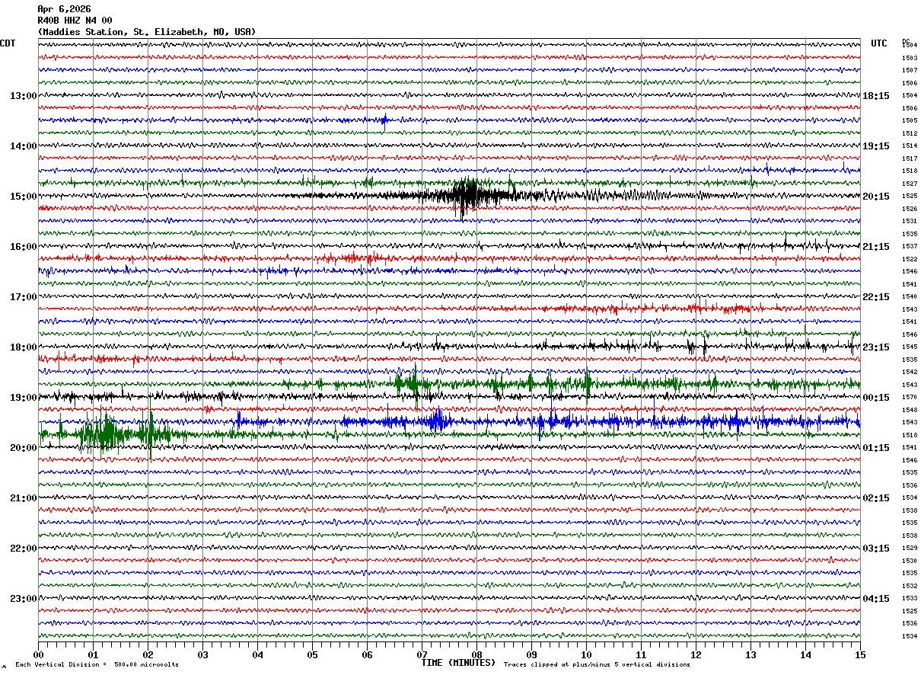Select the 15 minute tick label

[860, 654]
